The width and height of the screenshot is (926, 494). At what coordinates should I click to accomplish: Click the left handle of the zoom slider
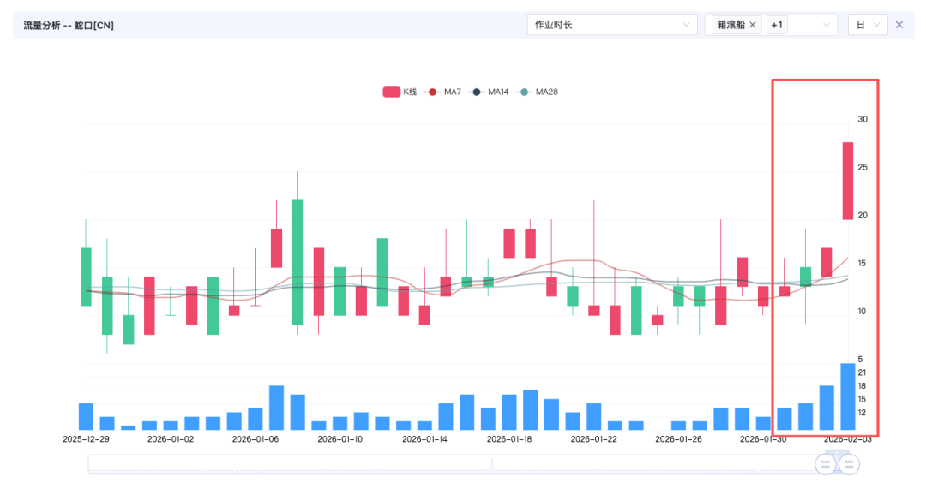pos(826,464)
